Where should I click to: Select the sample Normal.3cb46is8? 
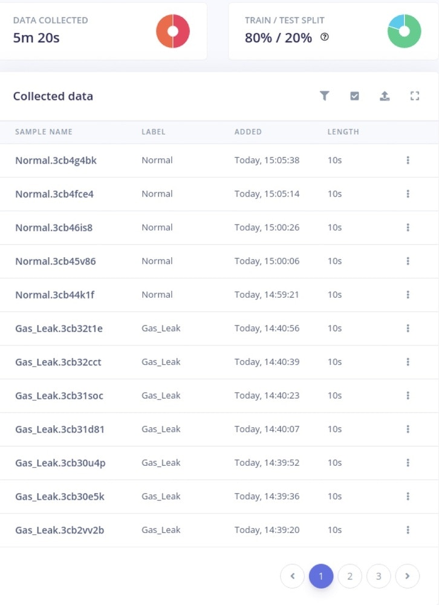click(54, 227)
